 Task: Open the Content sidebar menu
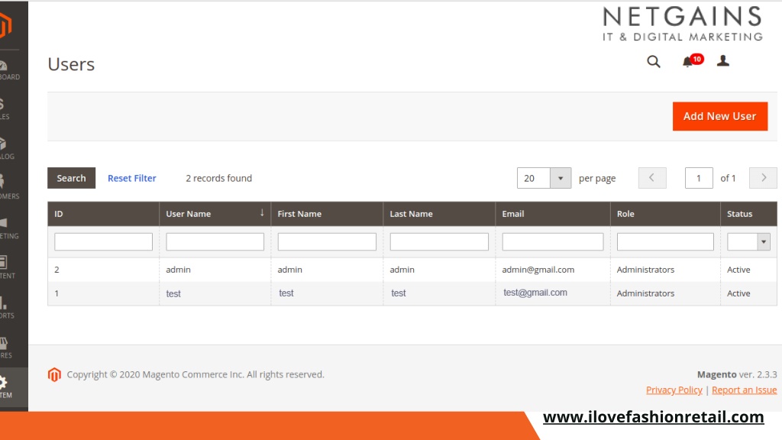pos(7,267)
